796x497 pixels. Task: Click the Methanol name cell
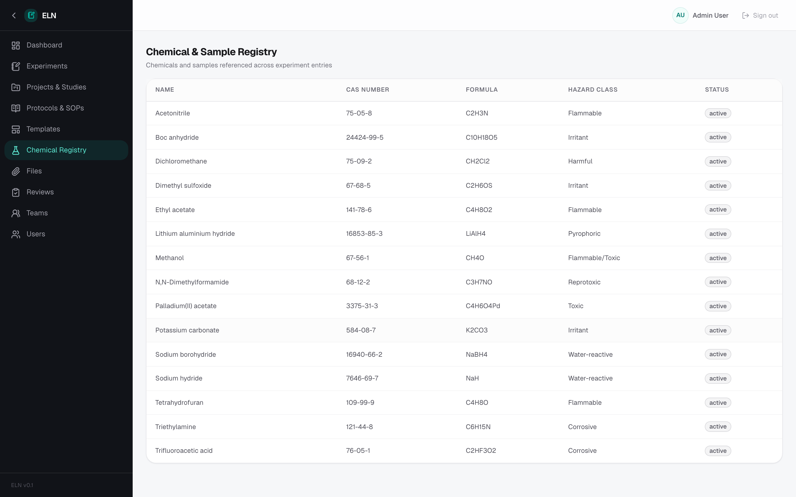[169, 258]
